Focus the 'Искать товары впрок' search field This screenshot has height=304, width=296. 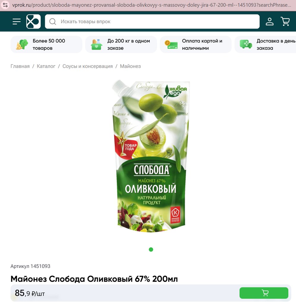[152, 21]
